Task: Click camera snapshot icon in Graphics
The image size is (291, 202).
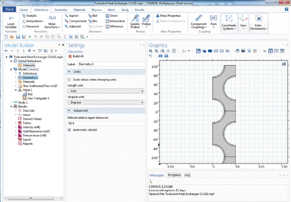Action: pyautogui.click(x=160, y=56)
